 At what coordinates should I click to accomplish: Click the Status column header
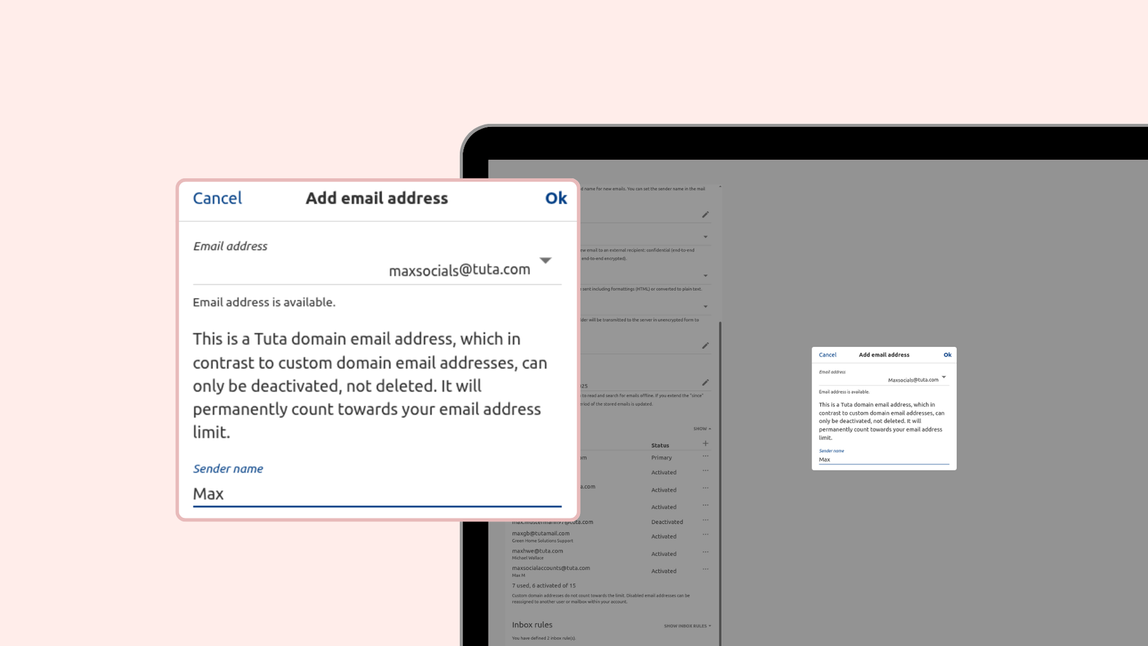660,445
